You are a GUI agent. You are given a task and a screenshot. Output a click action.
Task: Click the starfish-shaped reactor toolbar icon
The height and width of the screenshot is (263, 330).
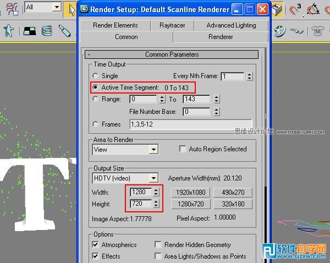point(9,31)
